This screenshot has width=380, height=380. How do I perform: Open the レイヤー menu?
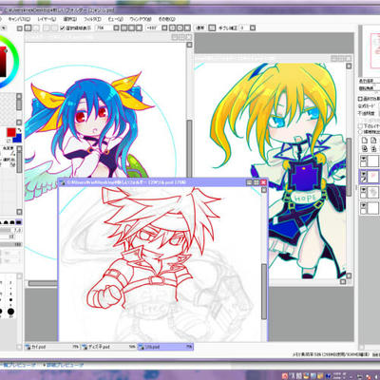(x=47, y=20)
